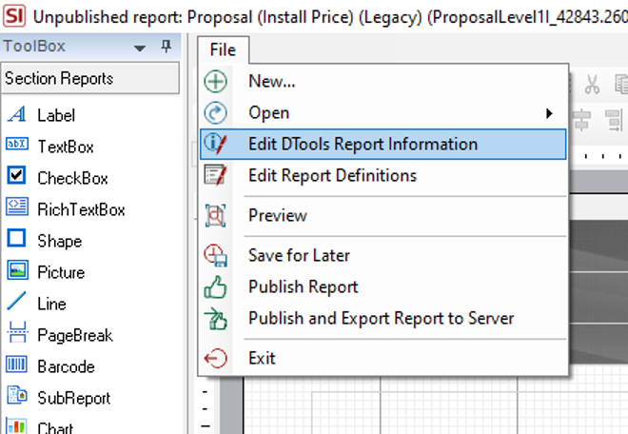Click the red Exit arrow icon
Screen dimensions: 628x434
[215, 358]
